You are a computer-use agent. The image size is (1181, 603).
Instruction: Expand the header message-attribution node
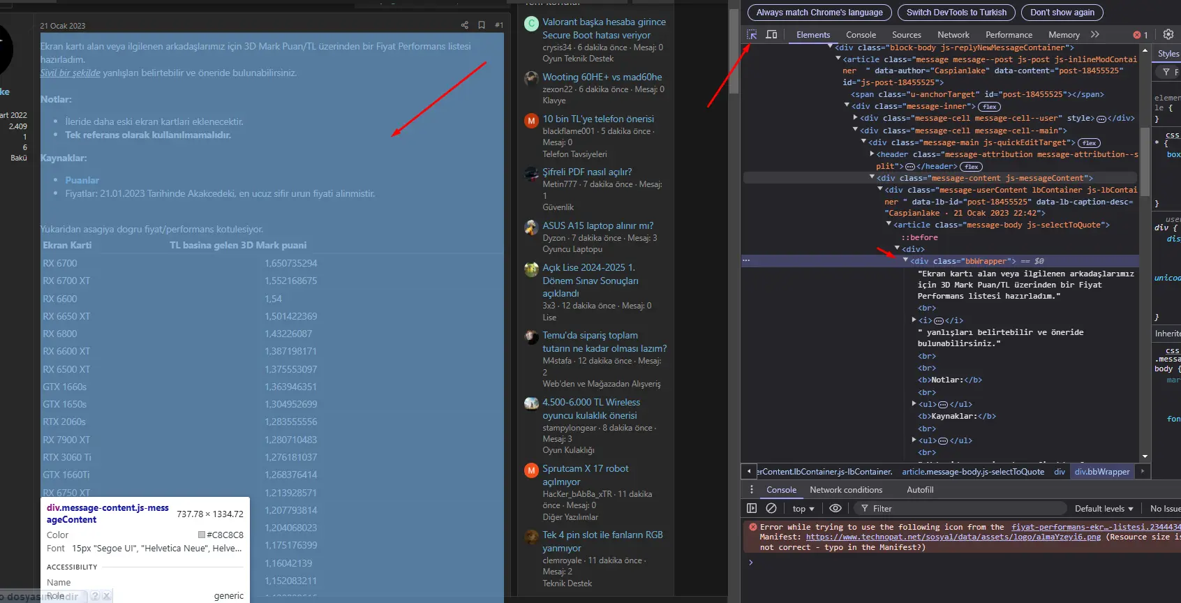click(872, 154)
